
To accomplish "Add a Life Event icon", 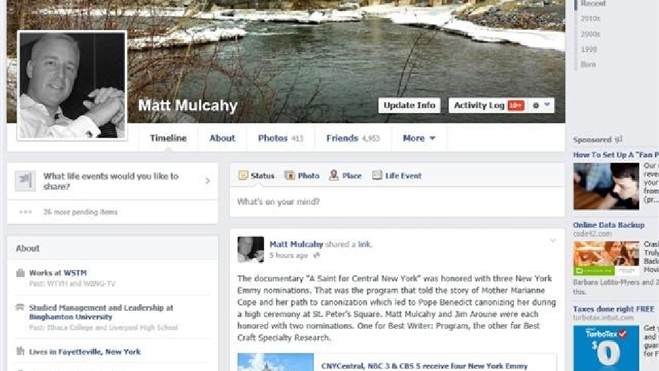I will click(377, 174).
